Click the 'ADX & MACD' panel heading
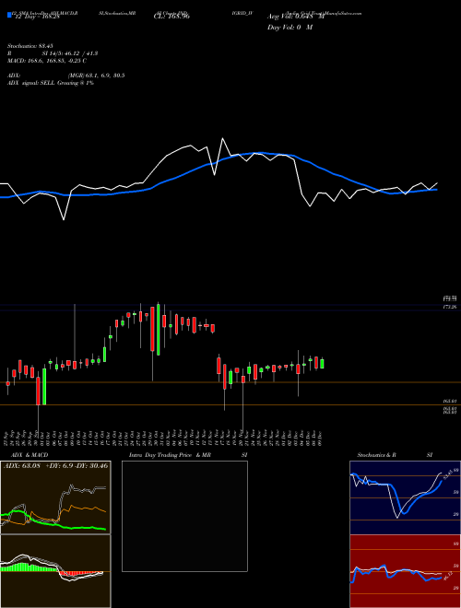Image resolution: width=461 pixels, height=608 pixels. pyautogui.click(x=30, y=455)
